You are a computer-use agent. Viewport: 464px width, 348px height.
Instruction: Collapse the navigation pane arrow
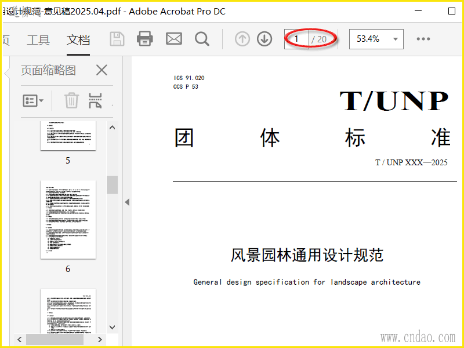[127, 202]
